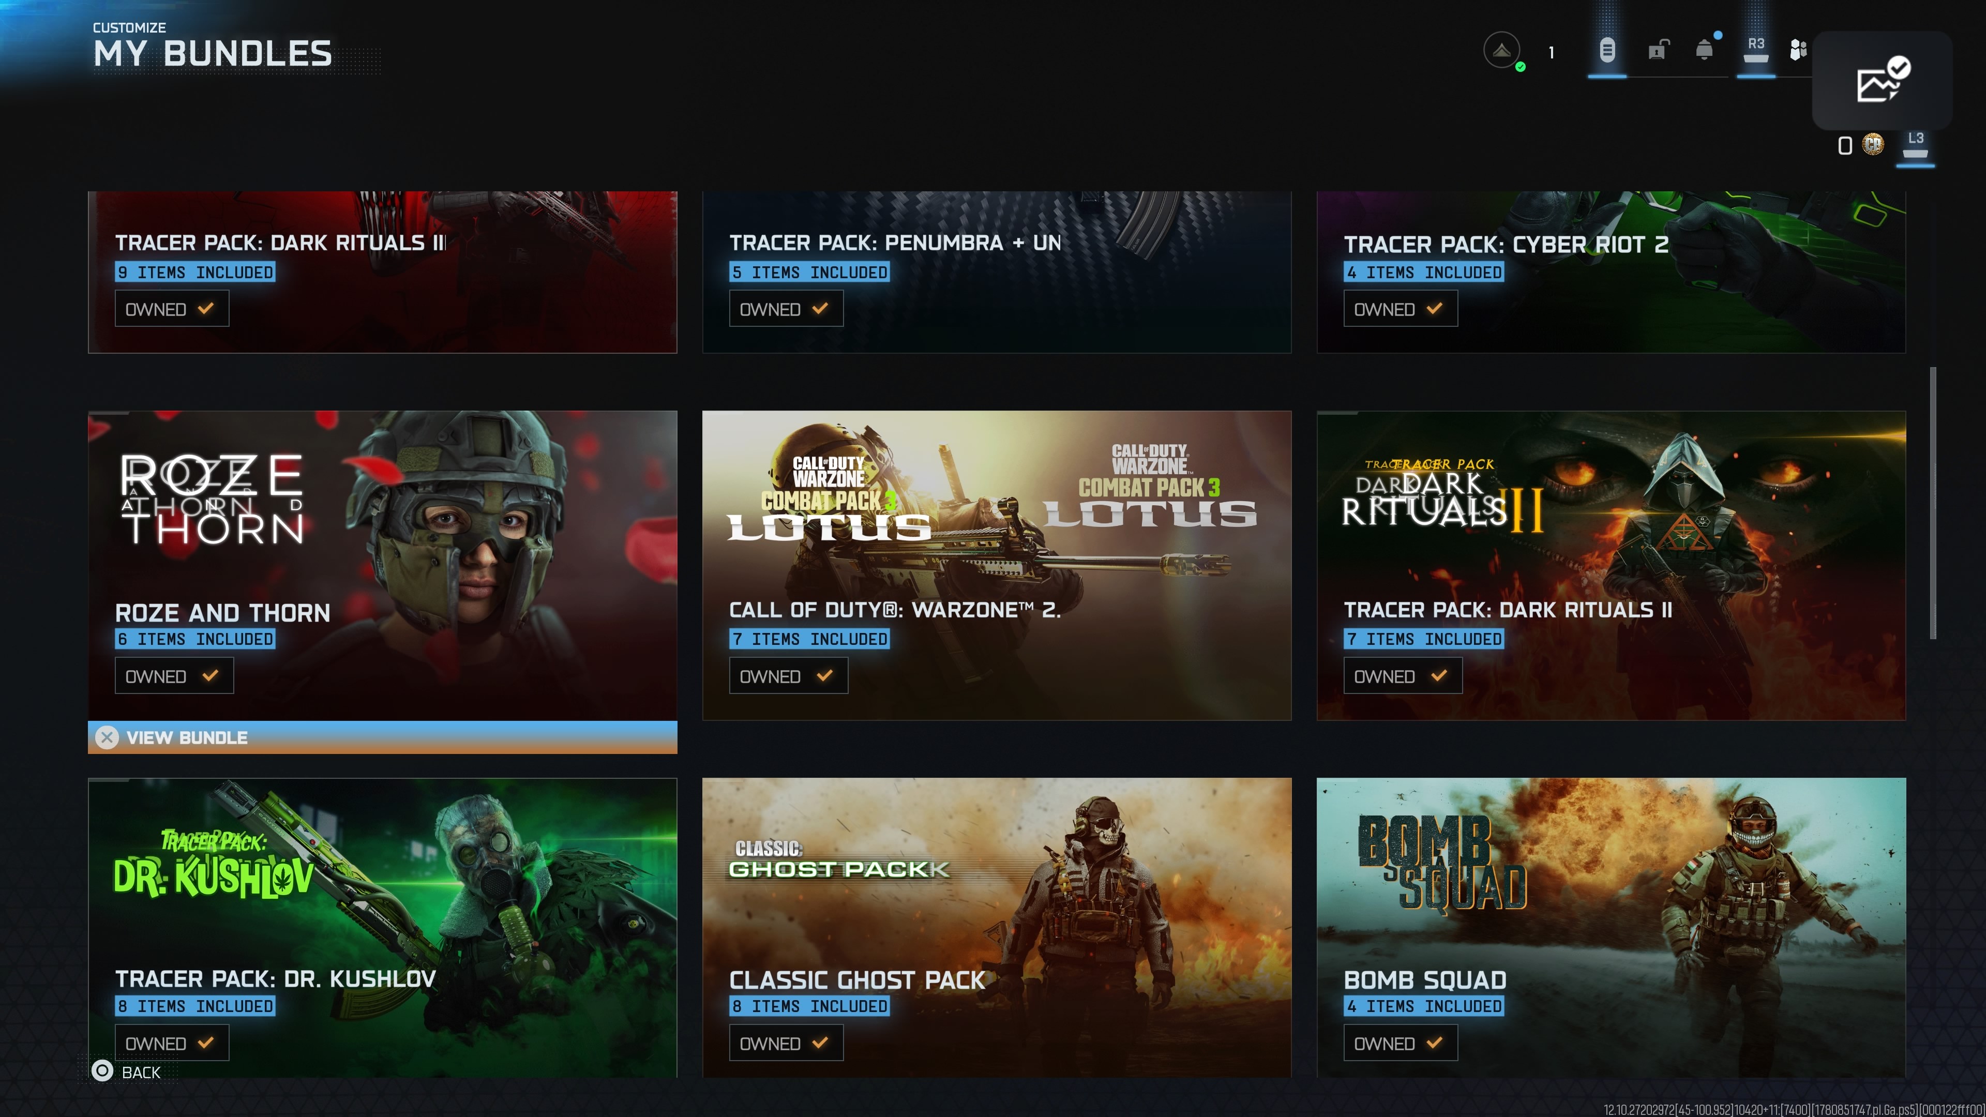
Task: Click Owned on the Warzone Lotus bundle
Action: [x=789, y=676]
